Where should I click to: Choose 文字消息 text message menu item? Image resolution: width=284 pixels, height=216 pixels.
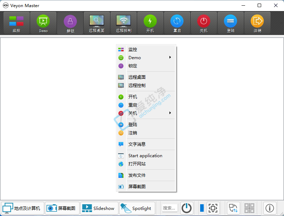point(146,144)
